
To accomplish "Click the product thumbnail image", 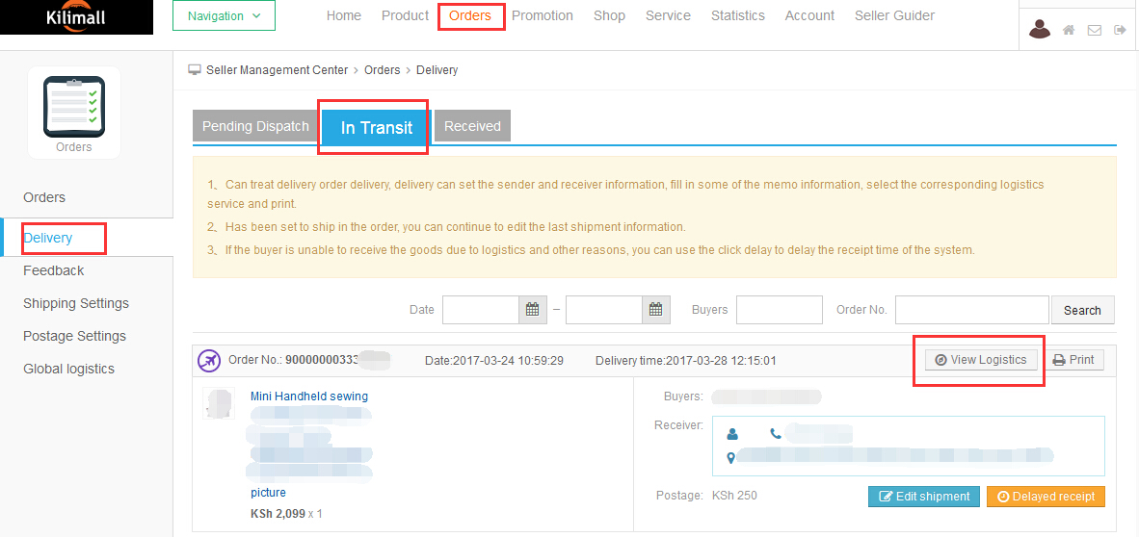I will (x=218, y=403).
